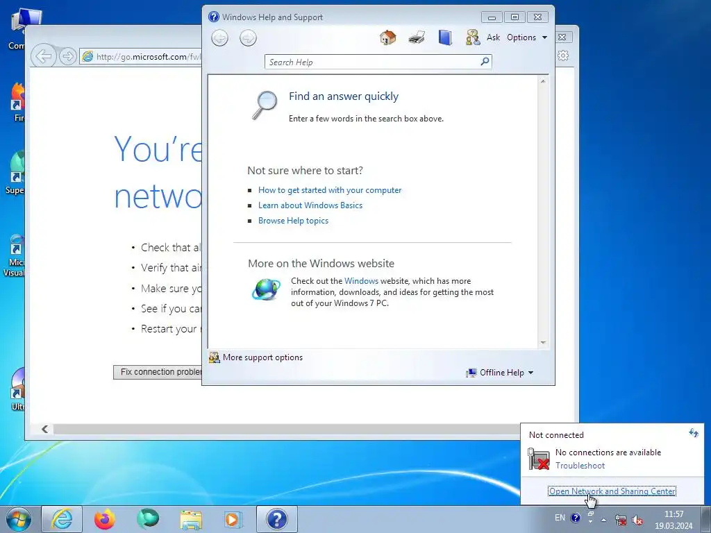Click the refresh icon in network flyout
711x533 pixels.
pyautogui.click(x=694, y=433)
